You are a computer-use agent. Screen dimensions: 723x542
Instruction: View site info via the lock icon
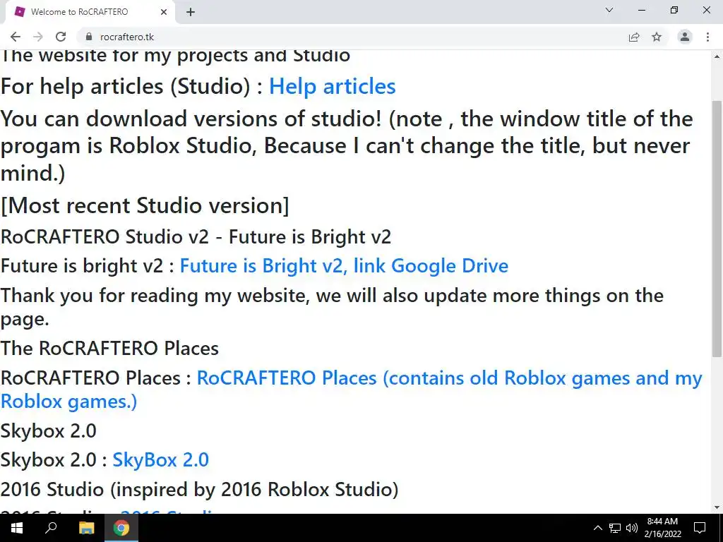click(x=89, y=37)
